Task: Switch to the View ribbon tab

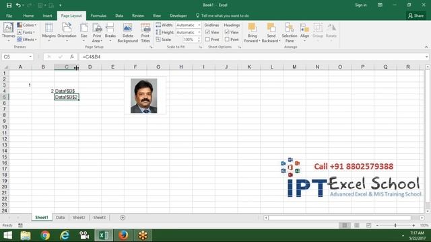Action: point(157,15)
